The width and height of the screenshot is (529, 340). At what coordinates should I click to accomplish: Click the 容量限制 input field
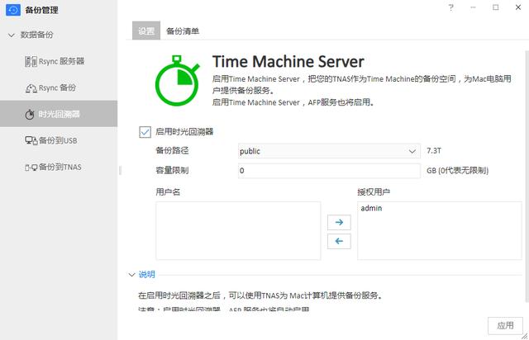point(329,171)
